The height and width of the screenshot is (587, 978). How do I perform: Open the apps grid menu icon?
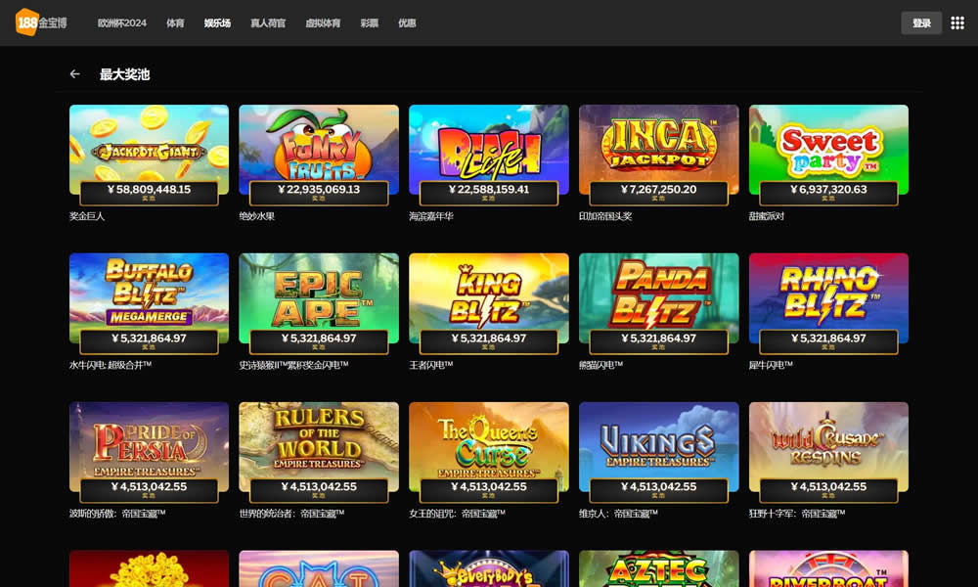point(957,23)
